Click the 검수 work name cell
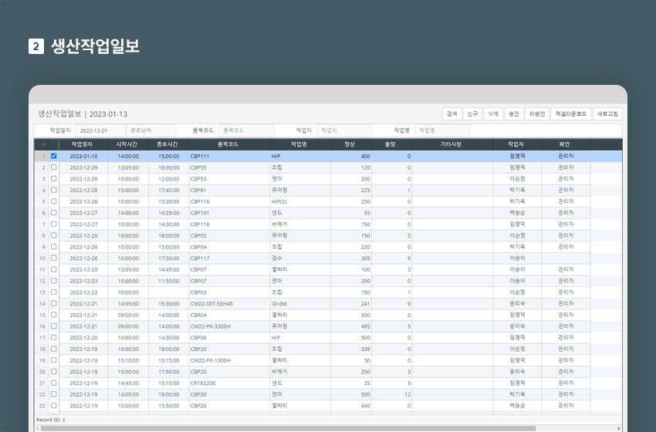Viewport: 656px width, 432px height. 300,258
